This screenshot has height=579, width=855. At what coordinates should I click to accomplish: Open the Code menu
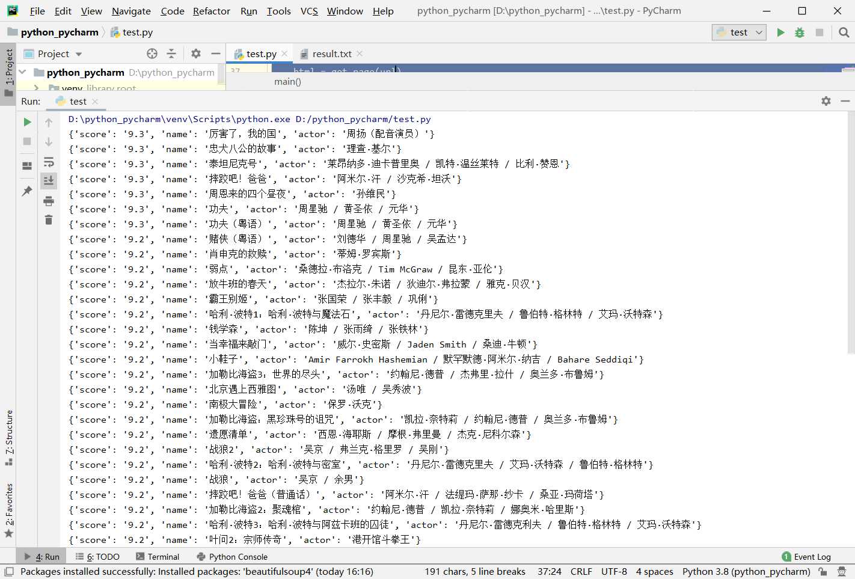[x=173, y=11]
